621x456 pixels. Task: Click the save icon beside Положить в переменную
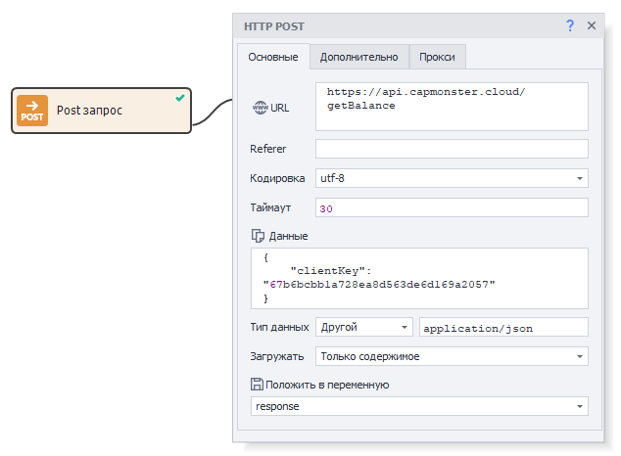click(258, 385)
